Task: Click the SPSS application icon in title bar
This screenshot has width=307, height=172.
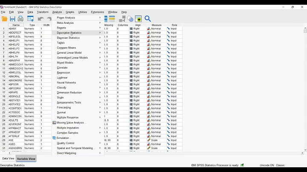Action: [x=2, y=7]
